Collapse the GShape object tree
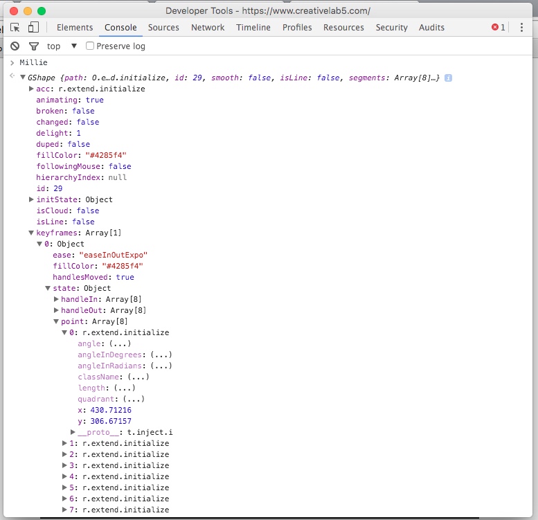 point(23,78)
